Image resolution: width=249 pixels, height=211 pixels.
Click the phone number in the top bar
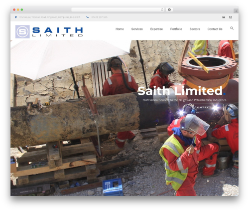click(99, 17)
